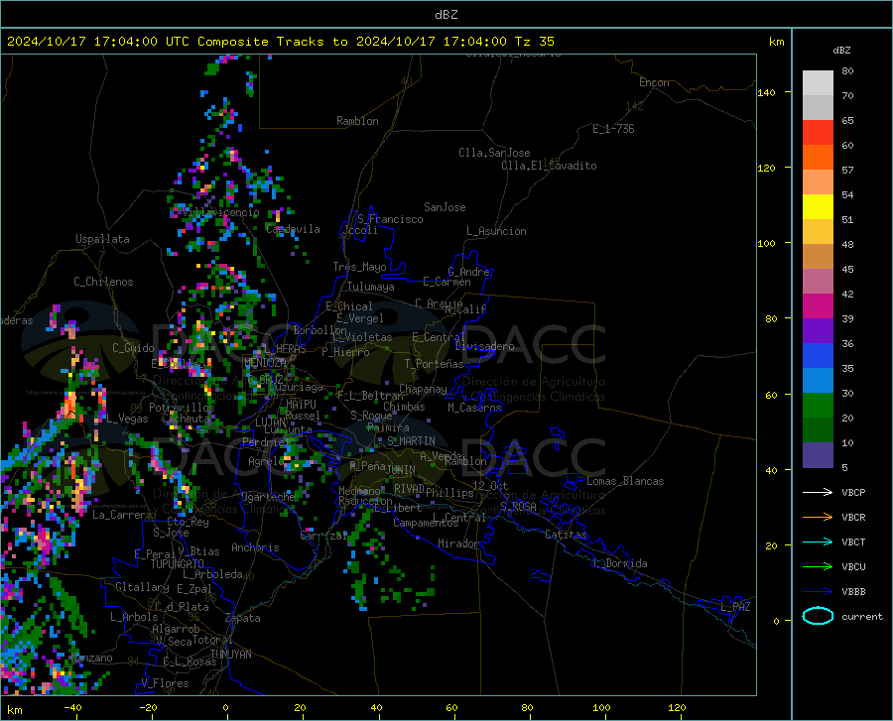Click the green VBCU arrow in legend
Viewport: 893px width, 721px height.
coord(818,566)
